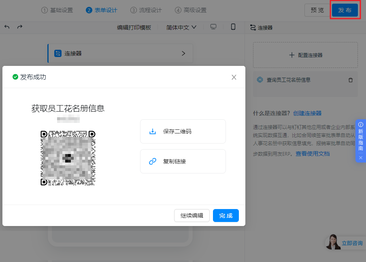Click the download icon on 保存二维码 button
This screenshot has height=262, width=366.
click(153, 131)
